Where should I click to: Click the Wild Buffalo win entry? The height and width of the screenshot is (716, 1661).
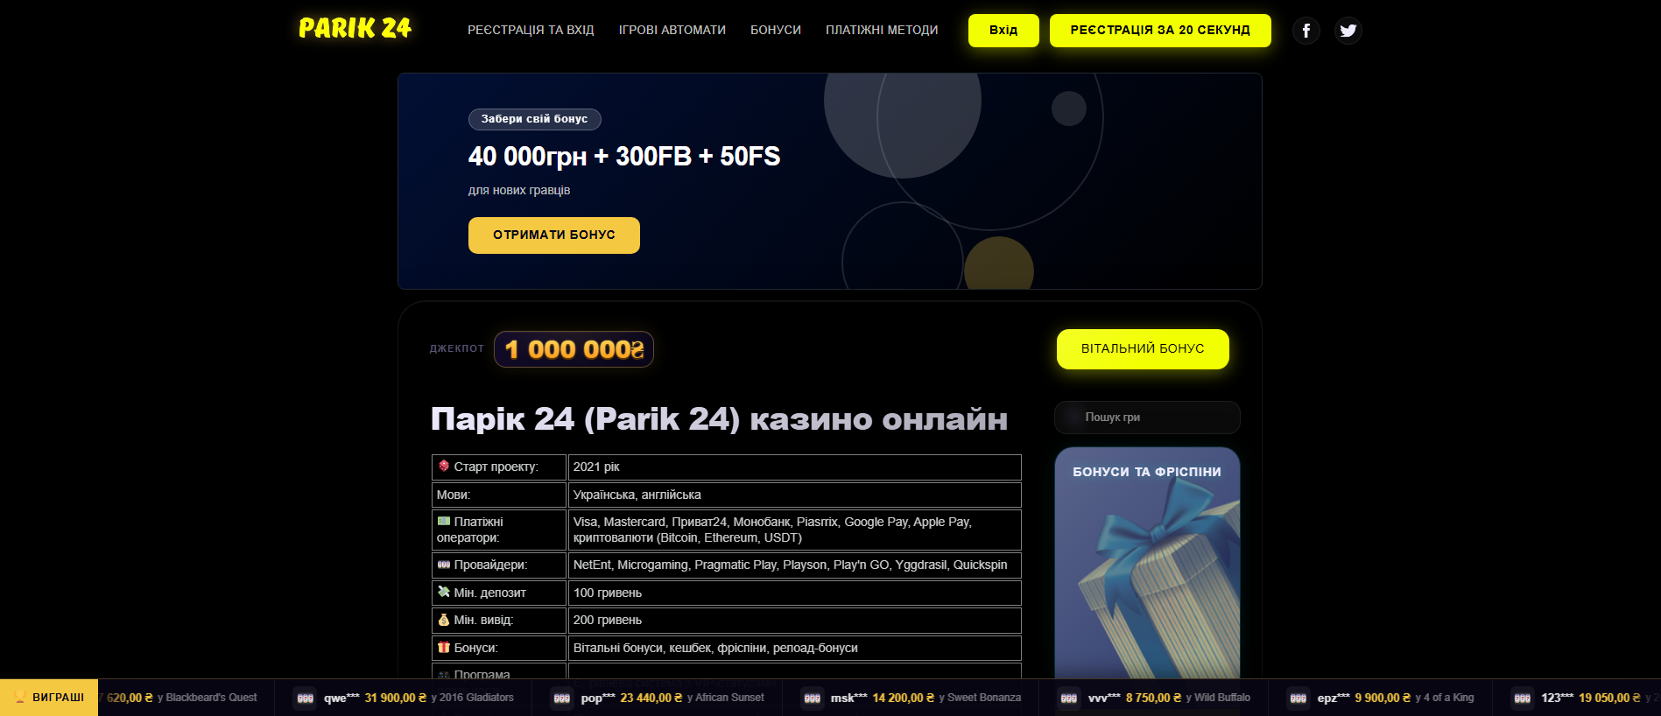tap(1154, 698)
